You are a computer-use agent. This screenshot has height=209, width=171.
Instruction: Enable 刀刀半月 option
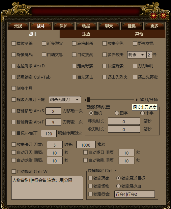tap(135, 66)
